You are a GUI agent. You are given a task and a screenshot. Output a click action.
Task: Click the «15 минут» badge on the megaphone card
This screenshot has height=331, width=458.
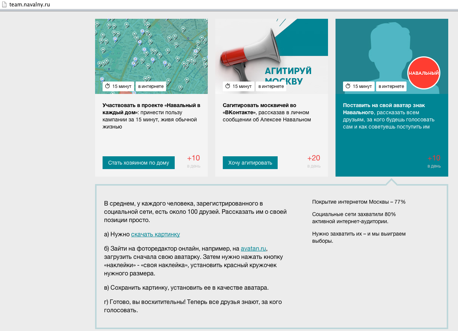pos(239,86)
